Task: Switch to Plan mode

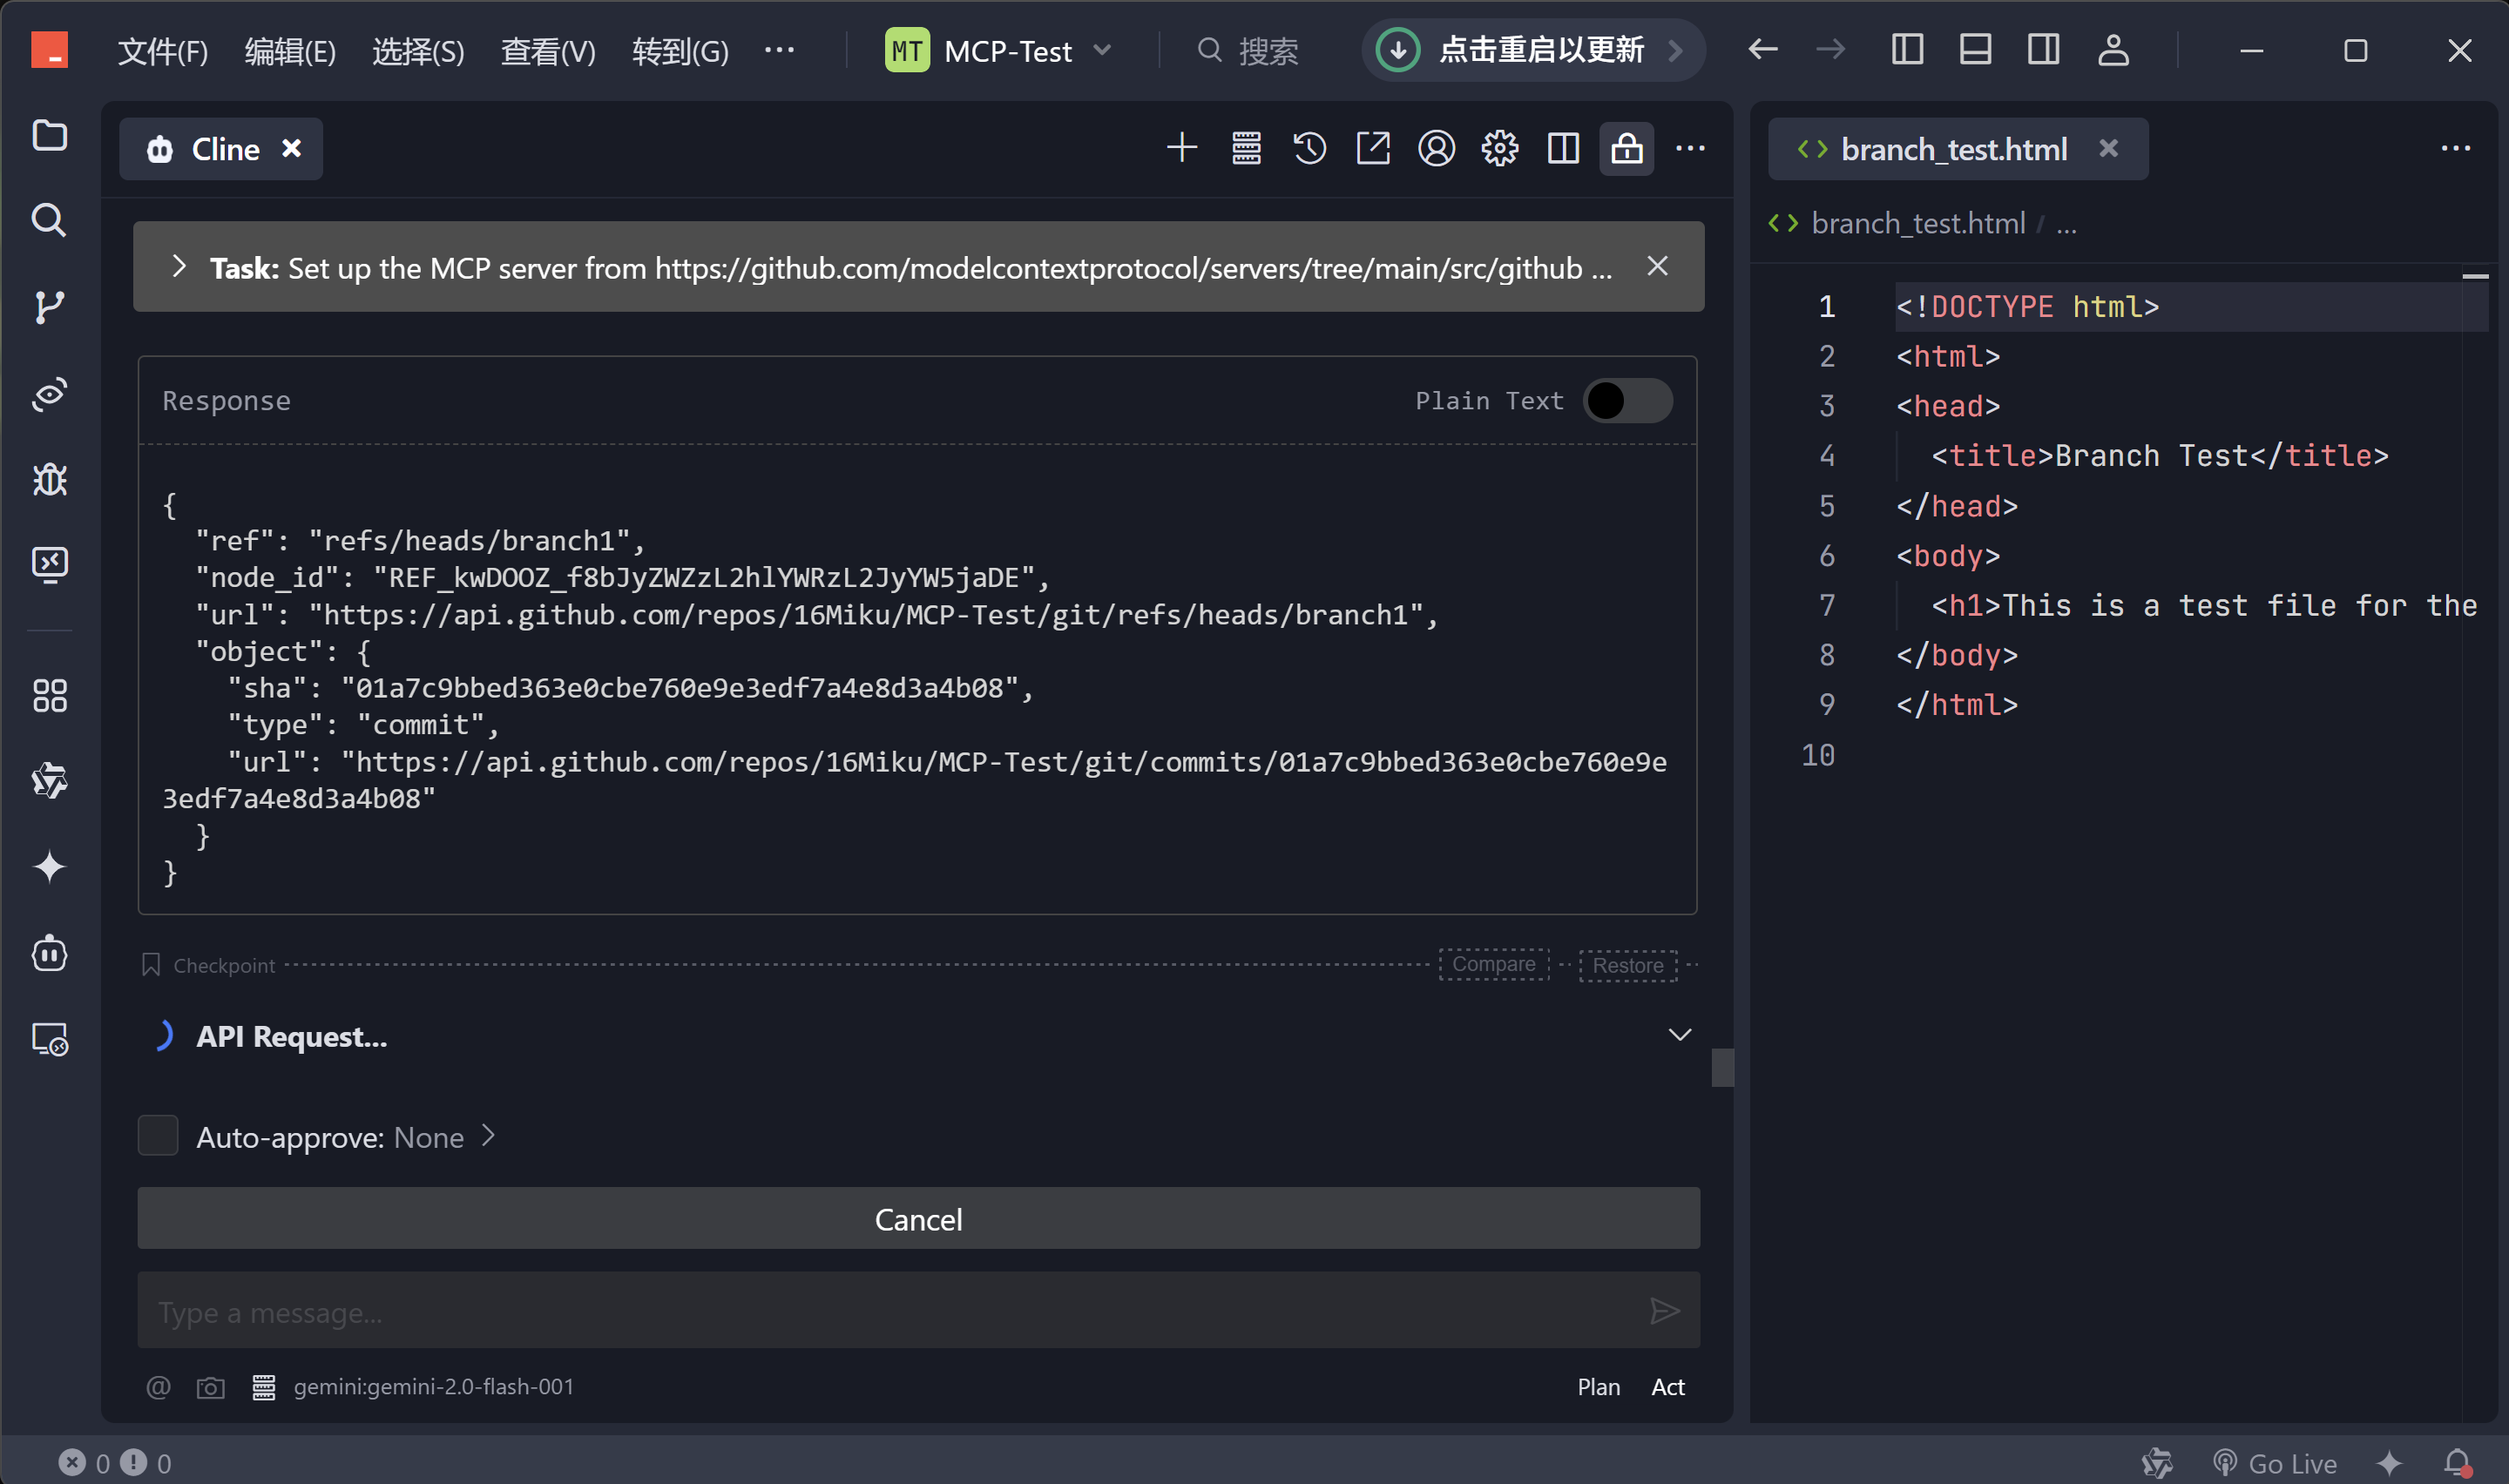Action: coord(1598,1387)
